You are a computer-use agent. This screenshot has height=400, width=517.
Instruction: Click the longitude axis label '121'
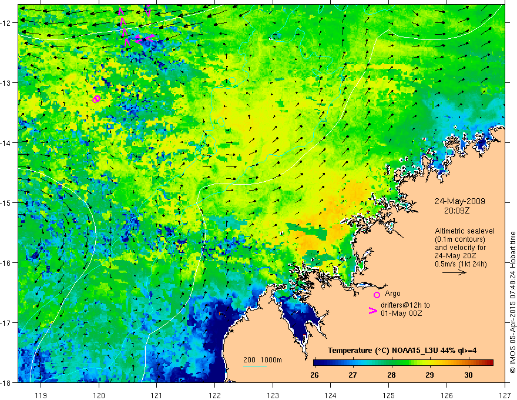(x=157, y=395)
